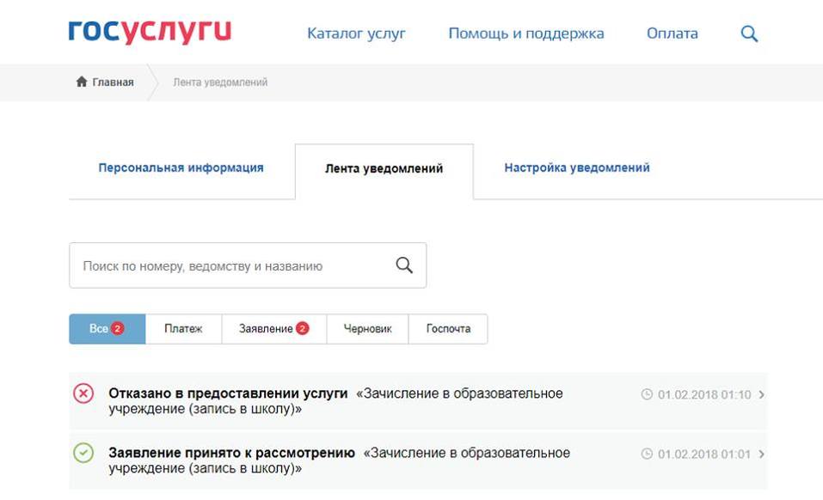Expand accepted application notification using right chevron
Screen dimensions: 823x500
(x=762, y=454)
